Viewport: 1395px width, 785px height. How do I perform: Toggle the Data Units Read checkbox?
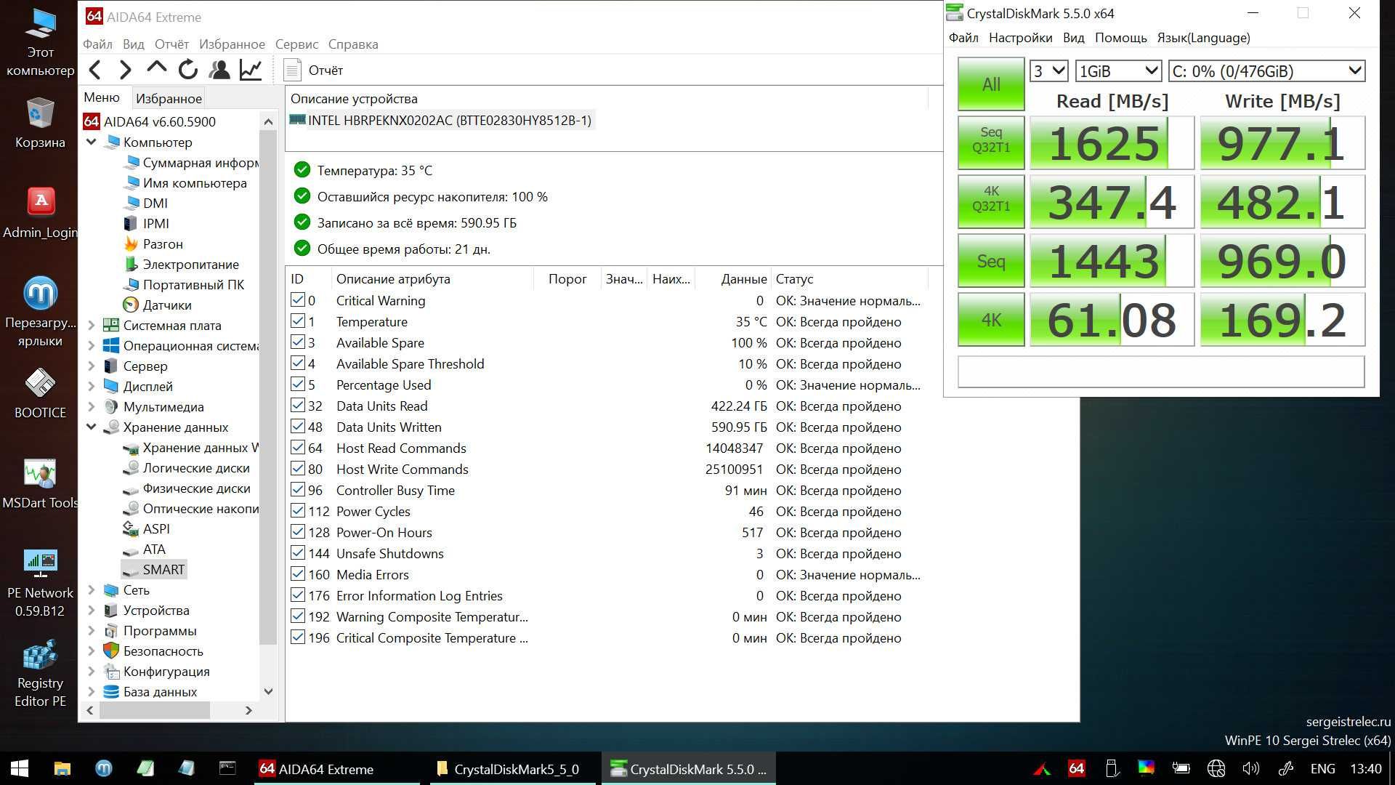pos(298,405)
